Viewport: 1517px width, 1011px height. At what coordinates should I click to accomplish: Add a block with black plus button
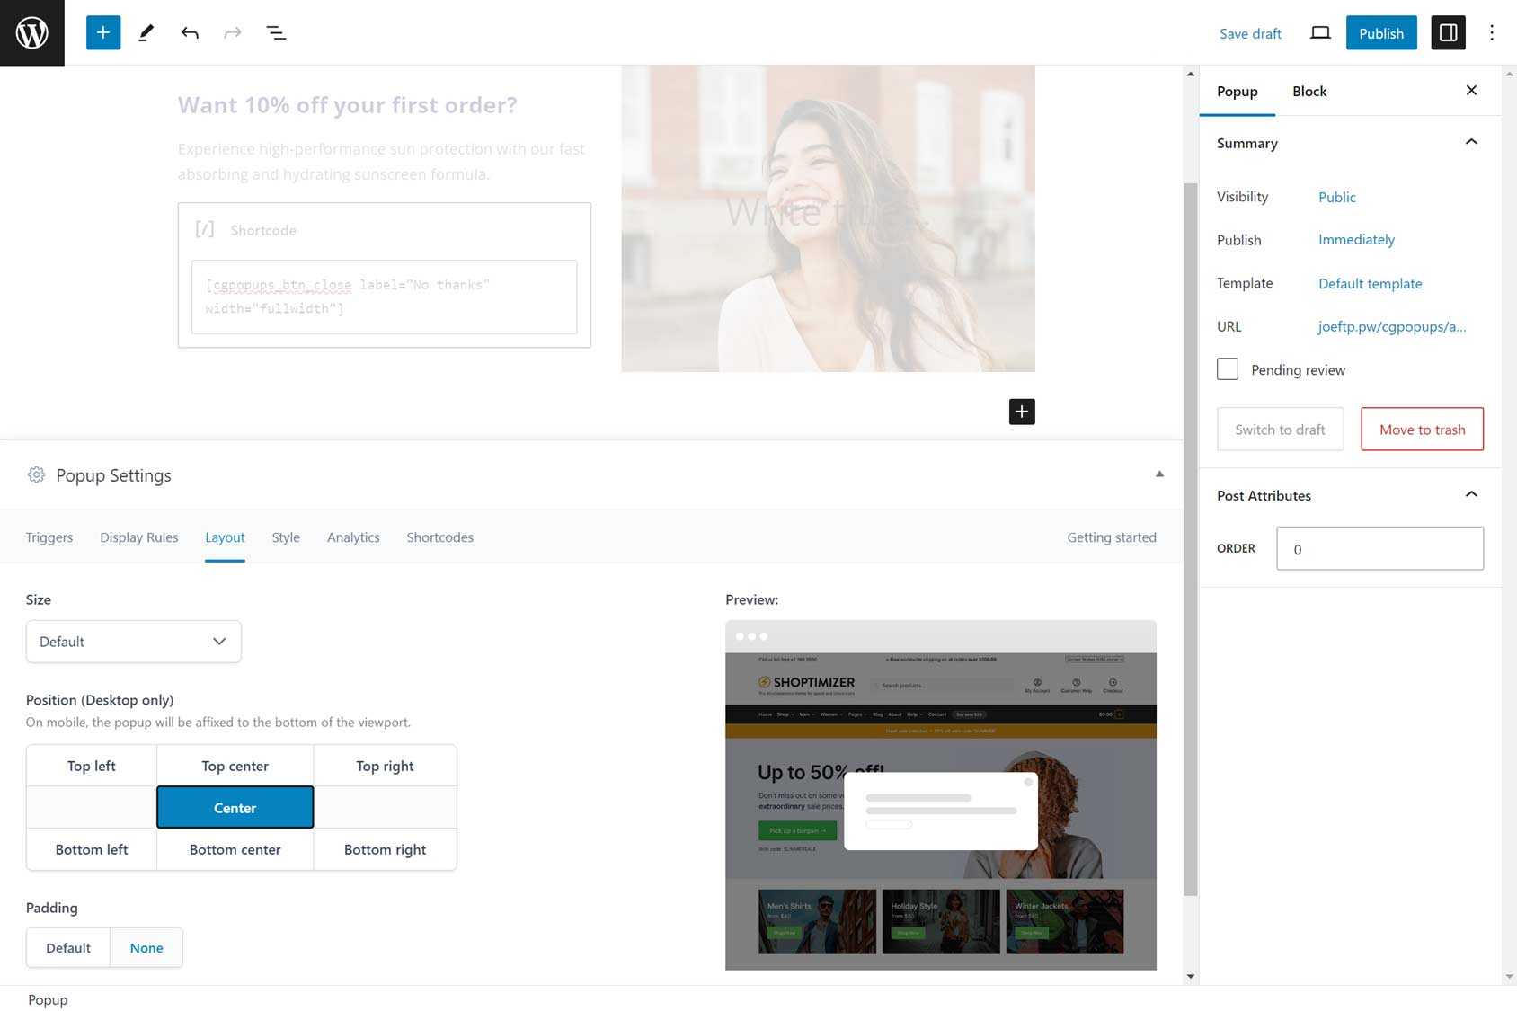pyautogui.click(x=1022, y=412)
